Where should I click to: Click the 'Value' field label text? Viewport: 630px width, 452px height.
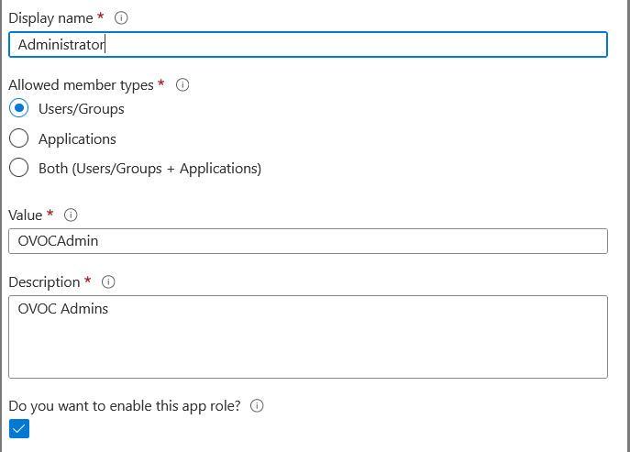click(26, 215)
